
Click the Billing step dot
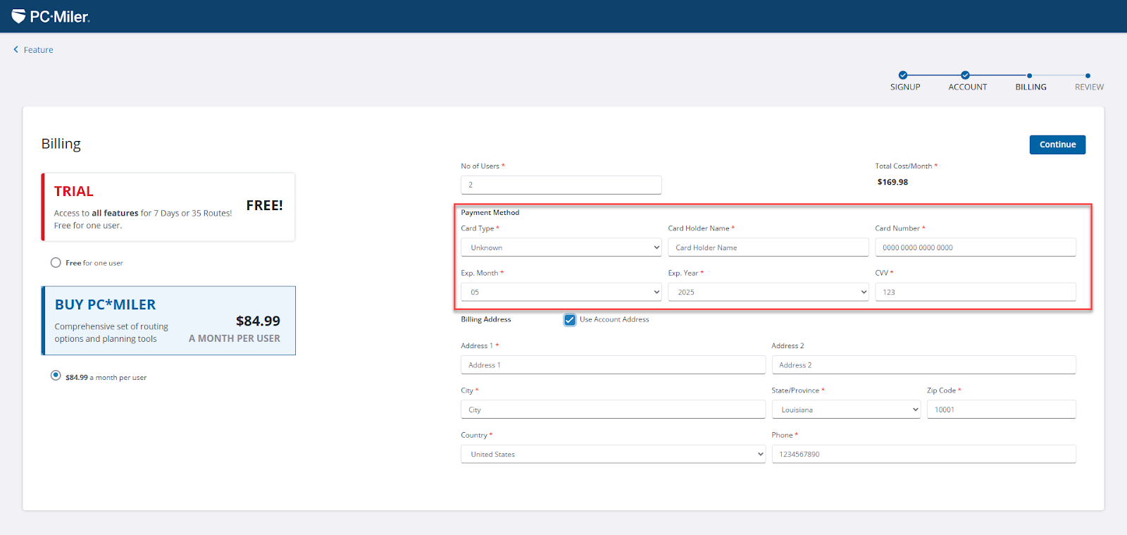click(1029, 75)
